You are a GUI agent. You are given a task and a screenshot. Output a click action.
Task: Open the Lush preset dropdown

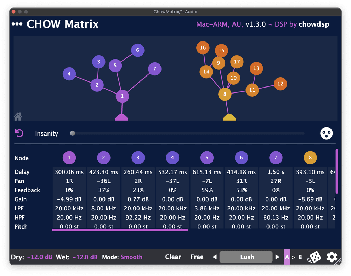coord(247,257)
